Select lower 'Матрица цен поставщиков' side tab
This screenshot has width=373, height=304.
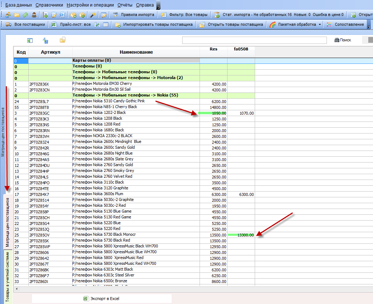pyautogui.click(x=8, y=222)
